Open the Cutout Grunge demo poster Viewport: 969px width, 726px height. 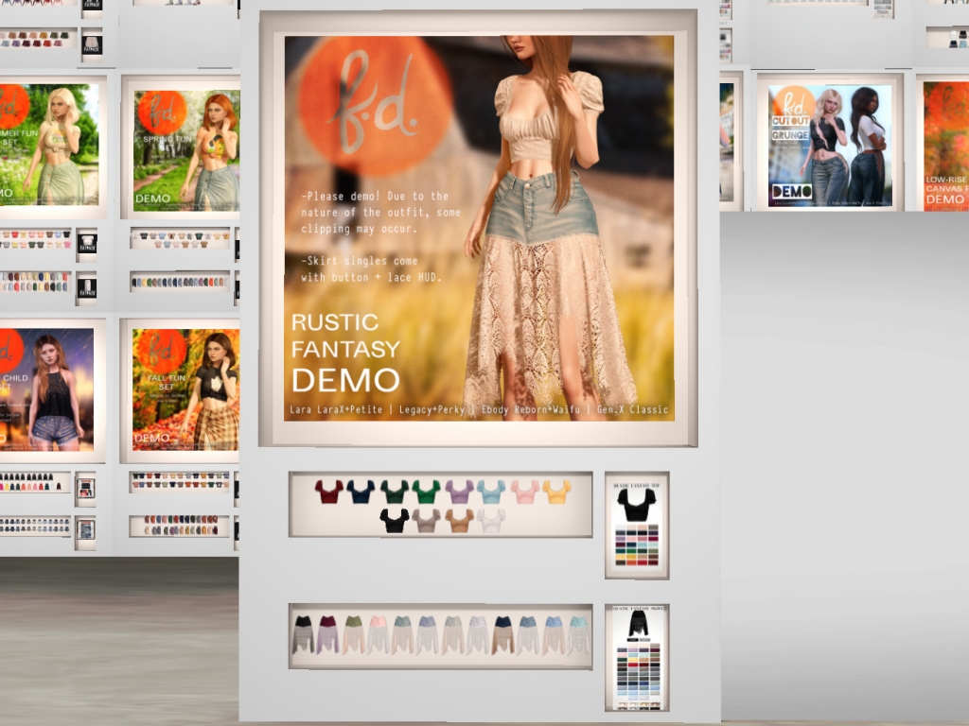coord(830,143)
